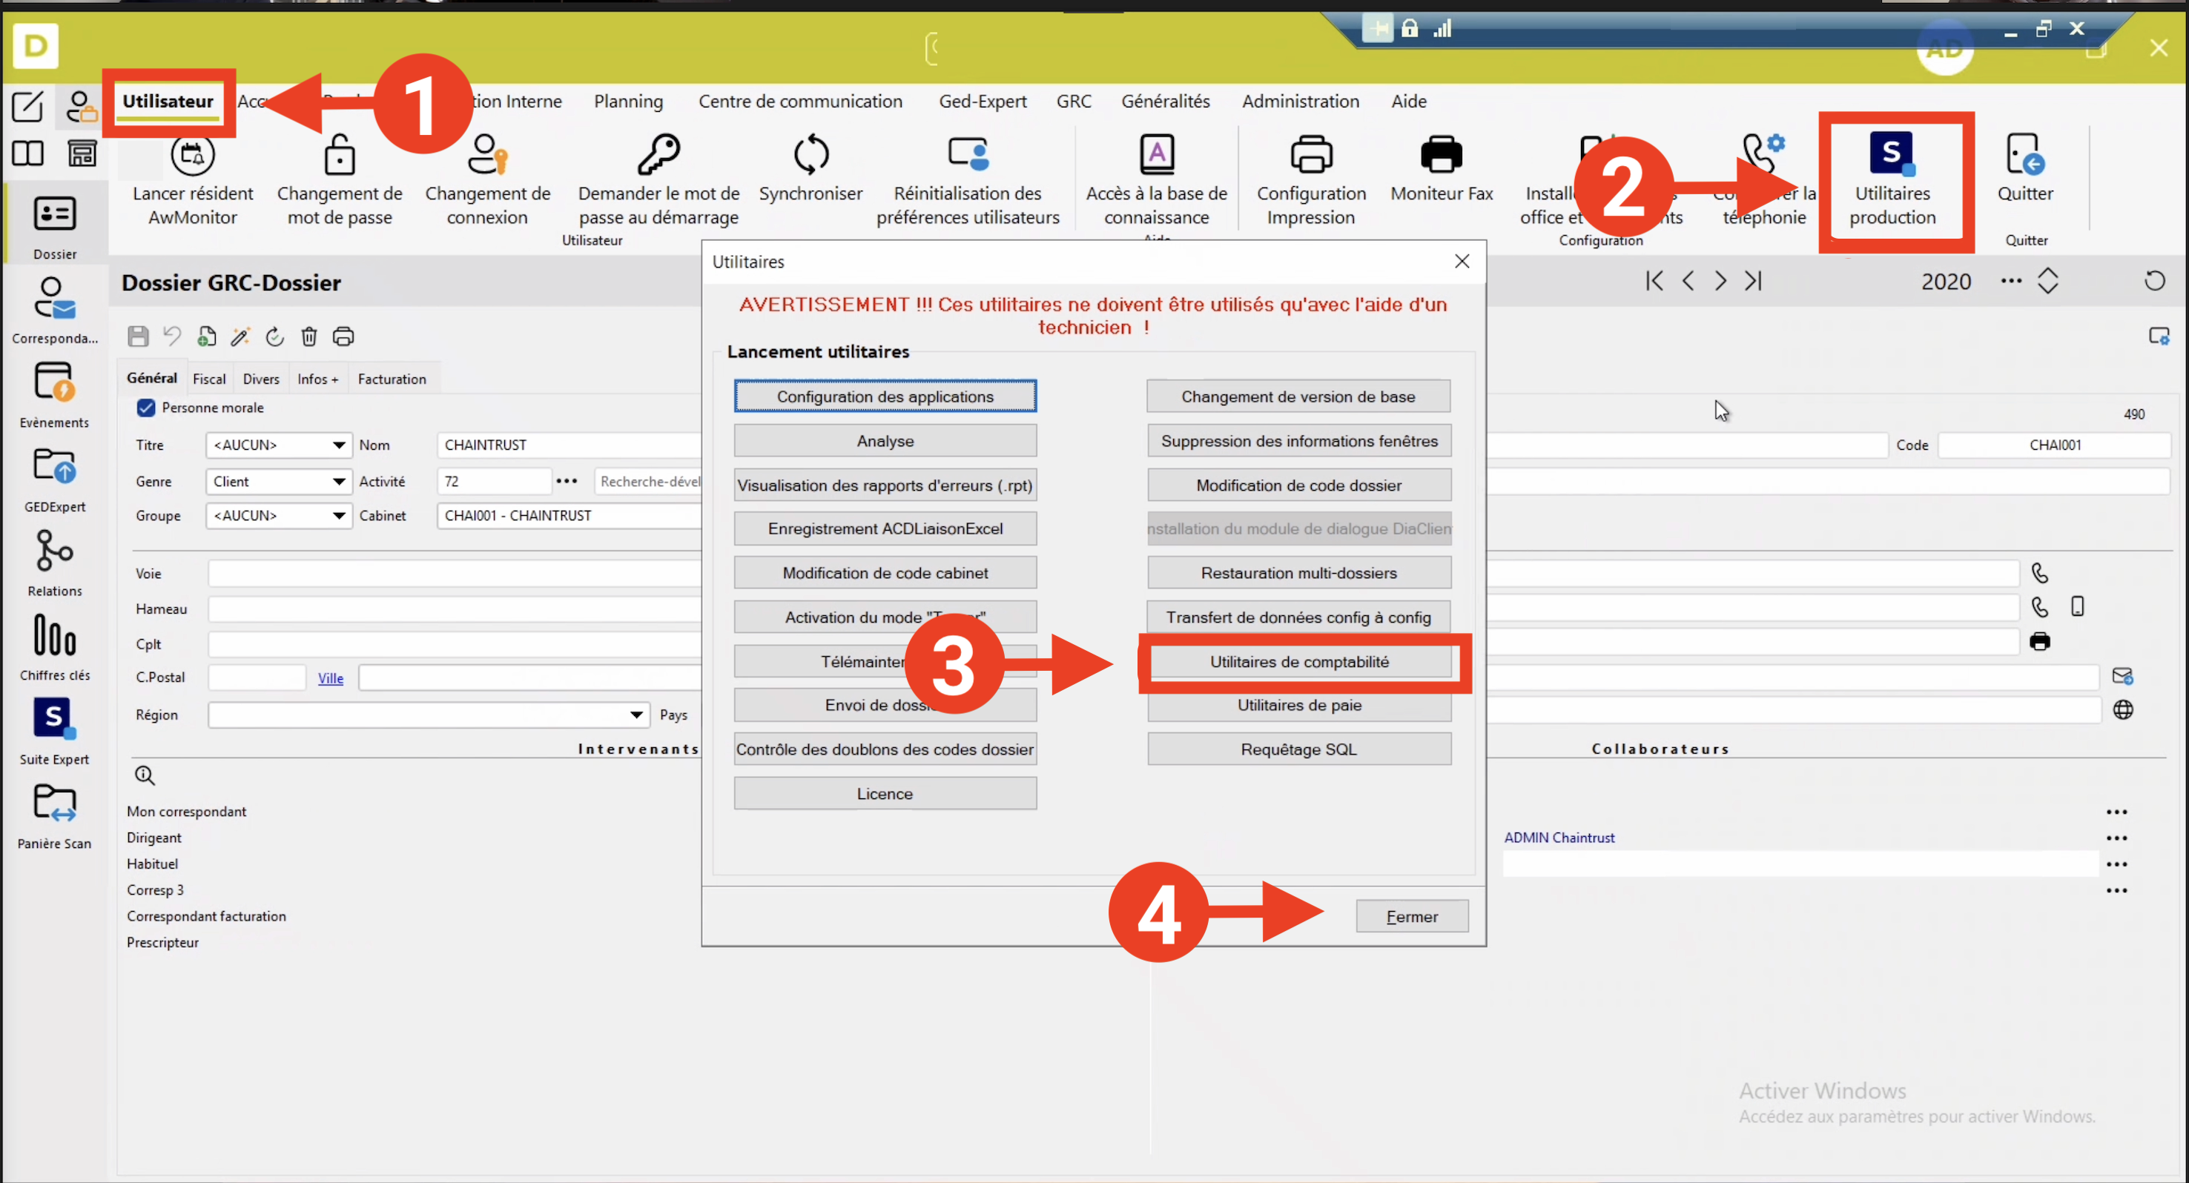2189x1183 pixels.
Task: Open Panière Scan sidebar module
Action: click(54, 815)
